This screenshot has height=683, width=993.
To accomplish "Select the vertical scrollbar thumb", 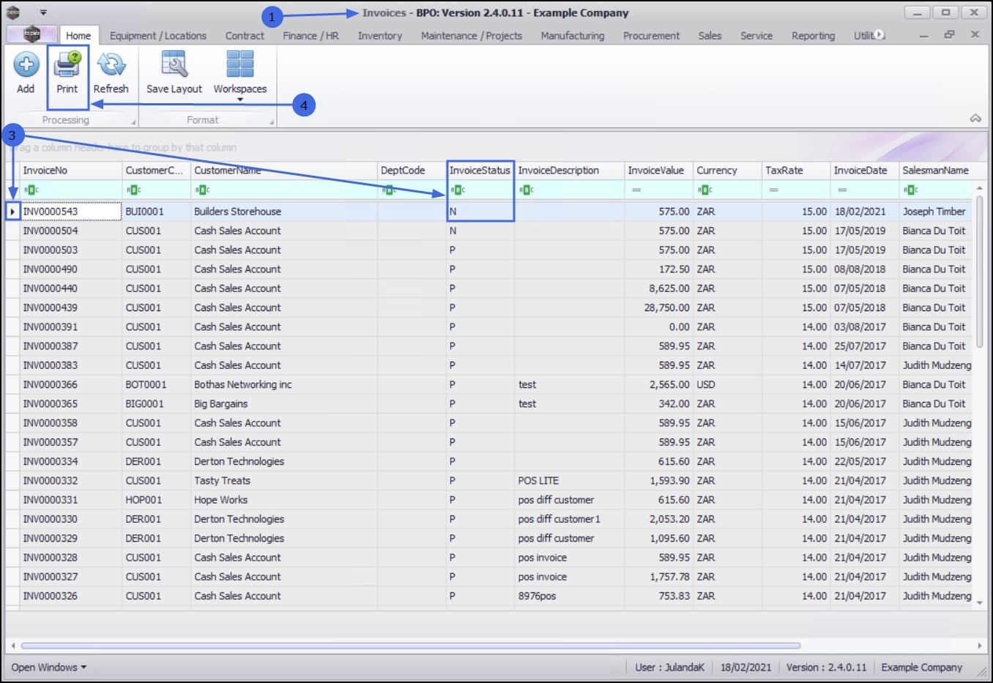I will coord(980,272).
